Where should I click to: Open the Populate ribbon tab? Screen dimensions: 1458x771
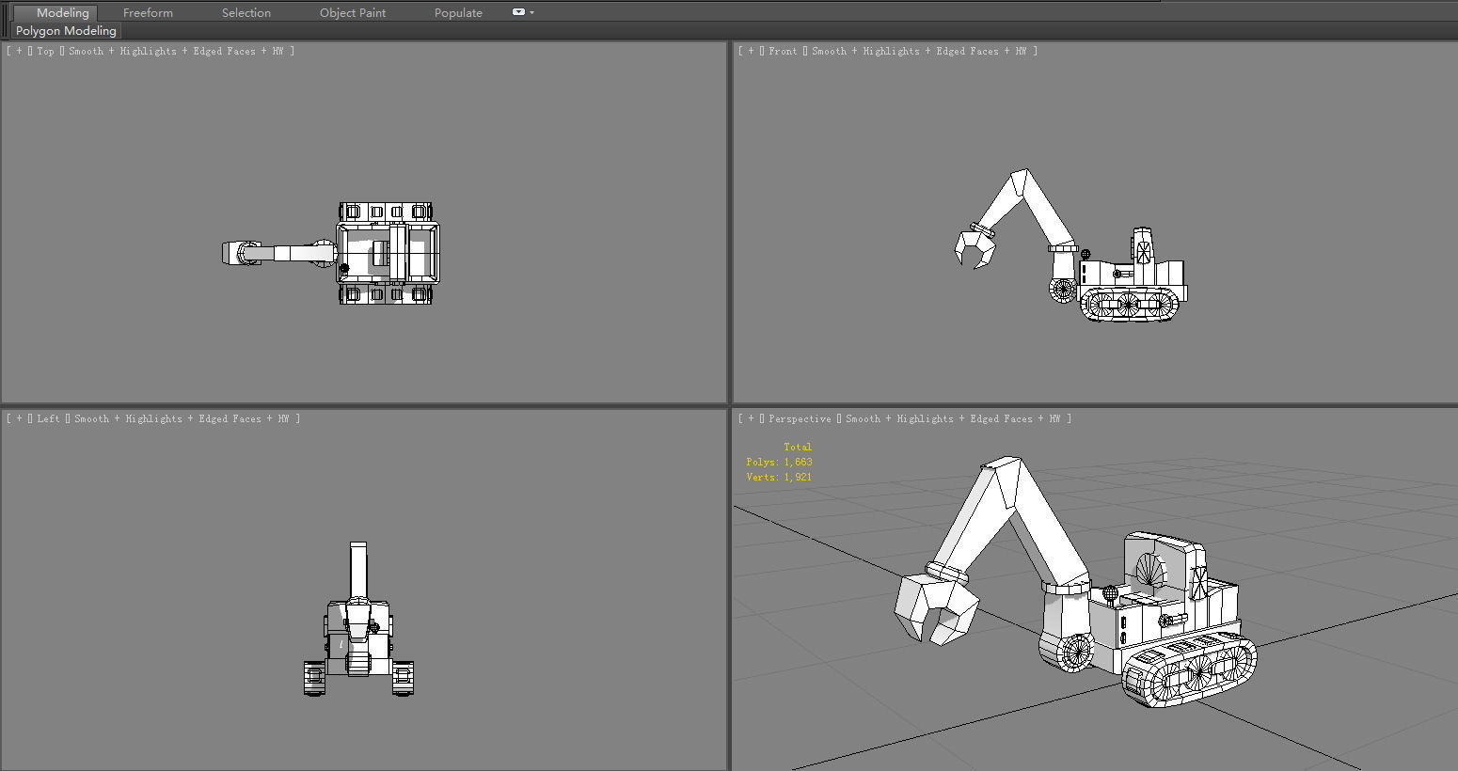tap(458, 13)
